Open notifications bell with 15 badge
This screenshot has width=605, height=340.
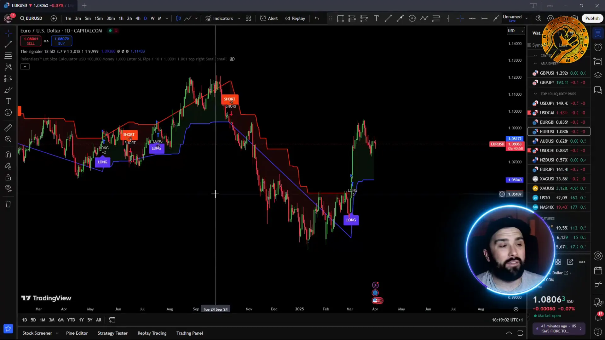pos(598,317)
